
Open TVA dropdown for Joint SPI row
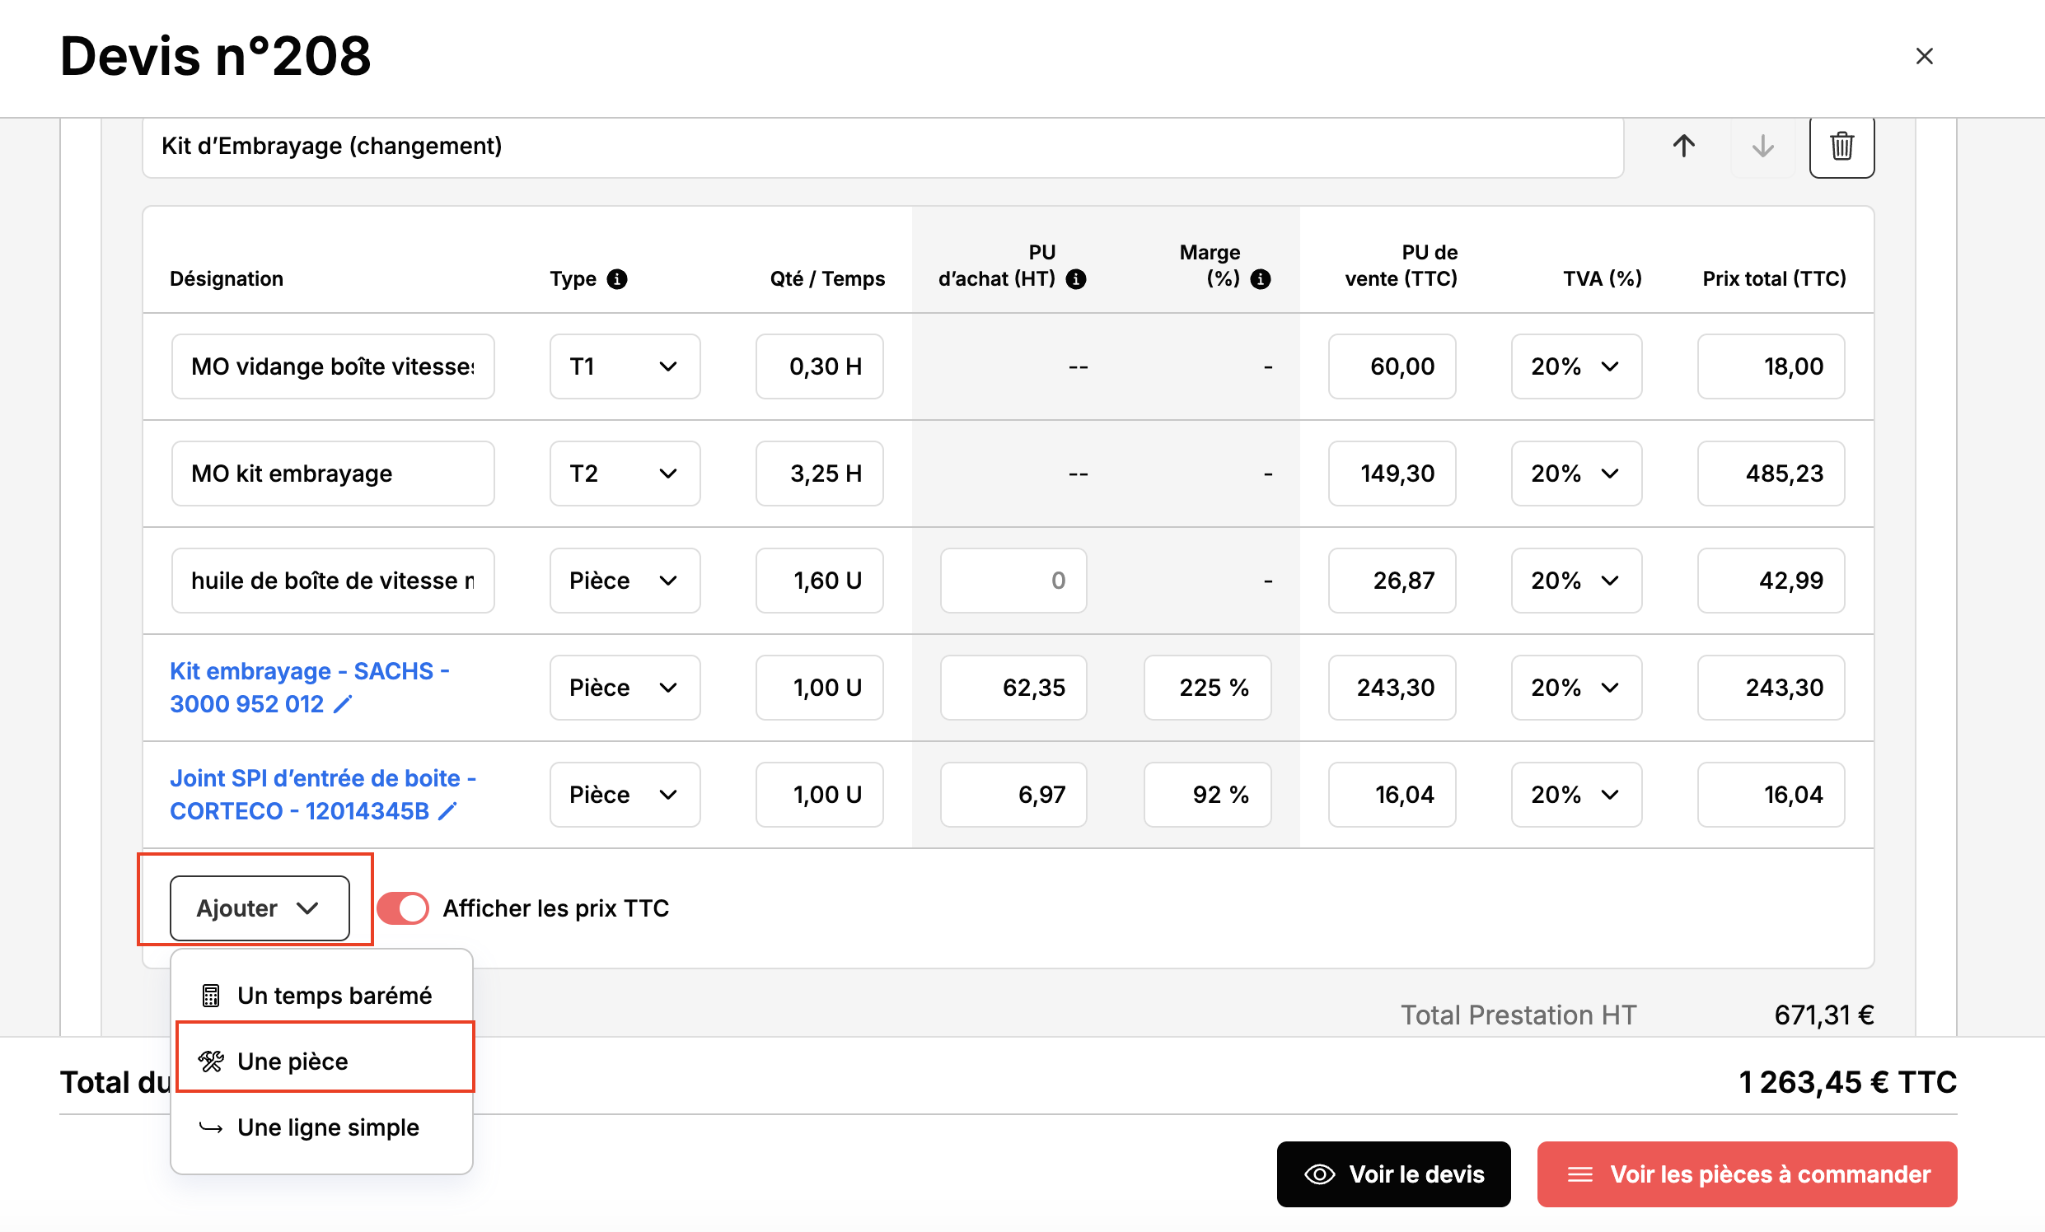click(1576, 795)
